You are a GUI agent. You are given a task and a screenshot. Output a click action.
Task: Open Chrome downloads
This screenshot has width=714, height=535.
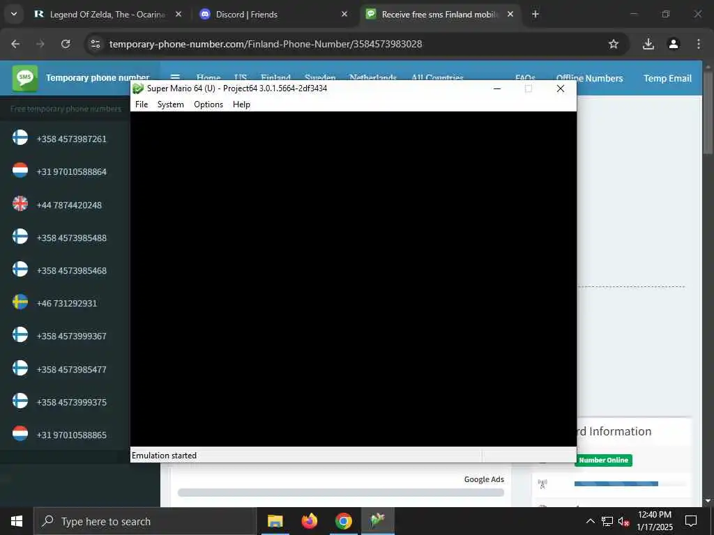(x=648, y=44)
